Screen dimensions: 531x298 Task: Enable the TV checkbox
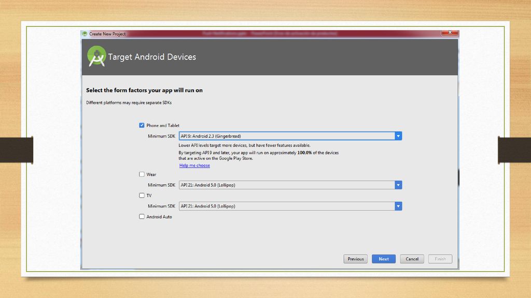click(x=142, y=195)
